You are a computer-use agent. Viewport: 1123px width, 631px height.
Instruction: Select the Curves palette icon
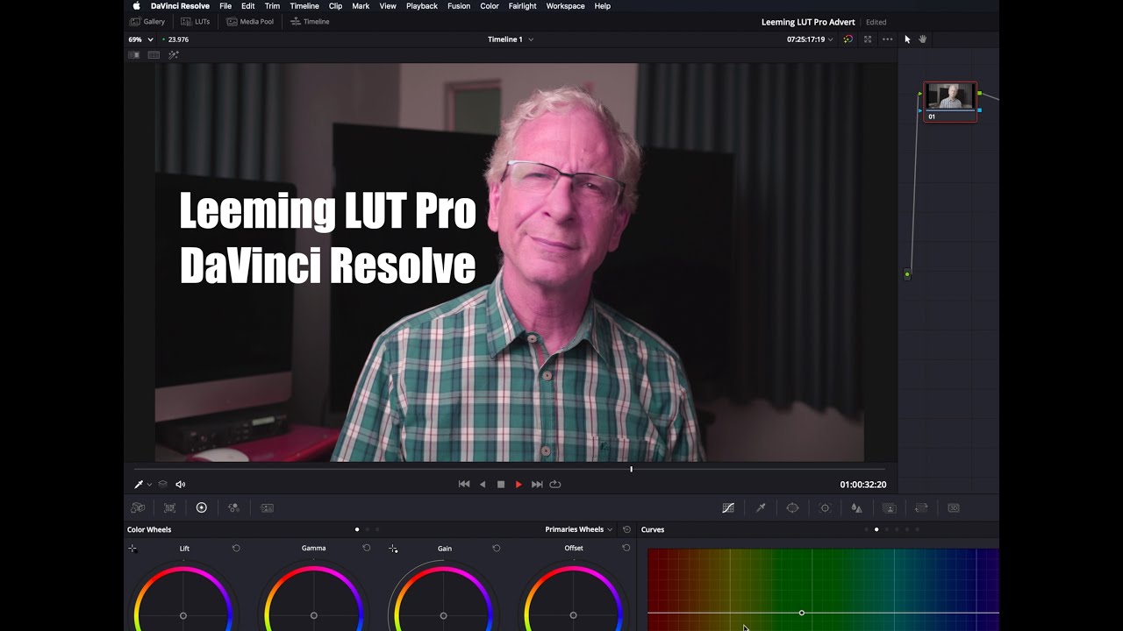(x=728, y=507)
